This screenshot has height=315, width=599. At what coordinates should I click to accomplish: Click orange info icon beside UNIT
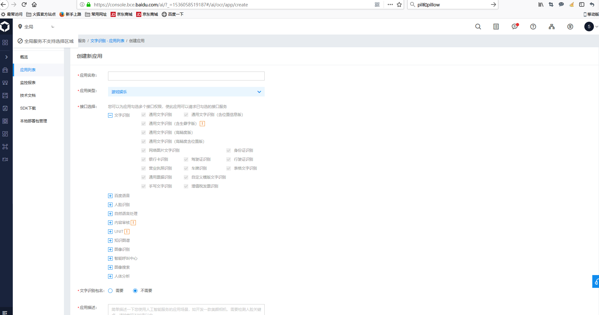pyautogui.click(x=127, y=232)
